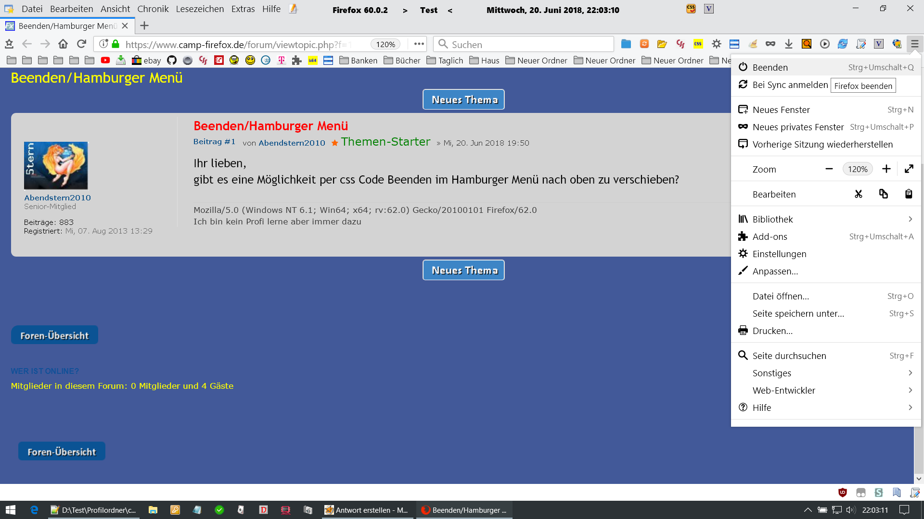
Task: Open the Lesezeichen menu in the menu bar
Action: [200, 9]
